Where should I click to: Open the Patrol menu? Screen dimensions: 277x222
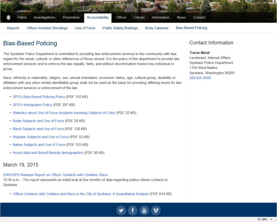22,17
